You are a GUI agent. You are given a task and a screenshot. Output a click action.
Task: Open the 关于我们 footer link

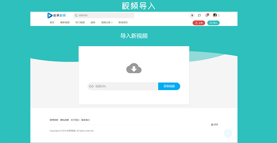(x=75, y=120)
